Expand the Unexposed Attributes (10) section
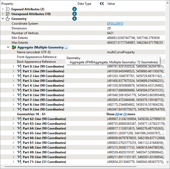This screenshot has height=169, width=170. click(3, 14)
